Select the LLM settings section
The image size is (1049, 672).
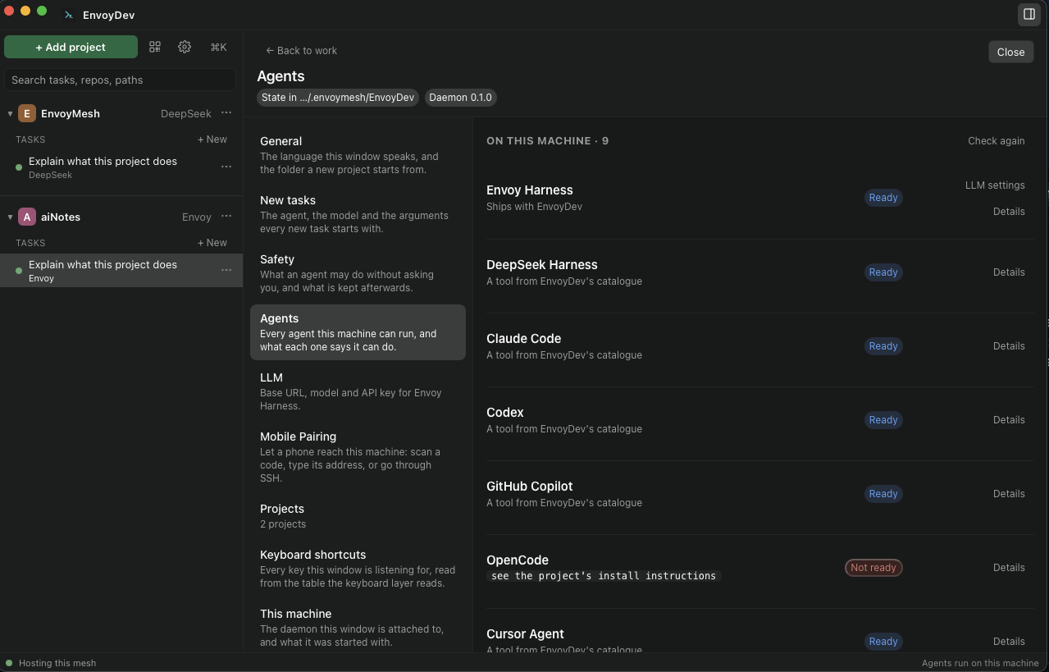click(358, 391)
